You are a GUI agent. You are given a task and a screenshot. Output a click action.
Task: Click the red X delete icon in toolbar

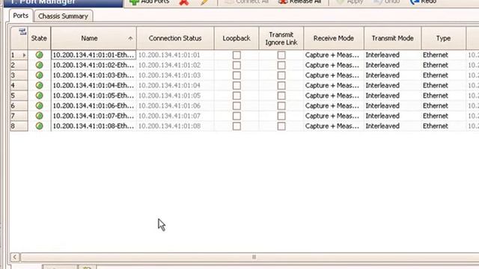coord(184,2)
